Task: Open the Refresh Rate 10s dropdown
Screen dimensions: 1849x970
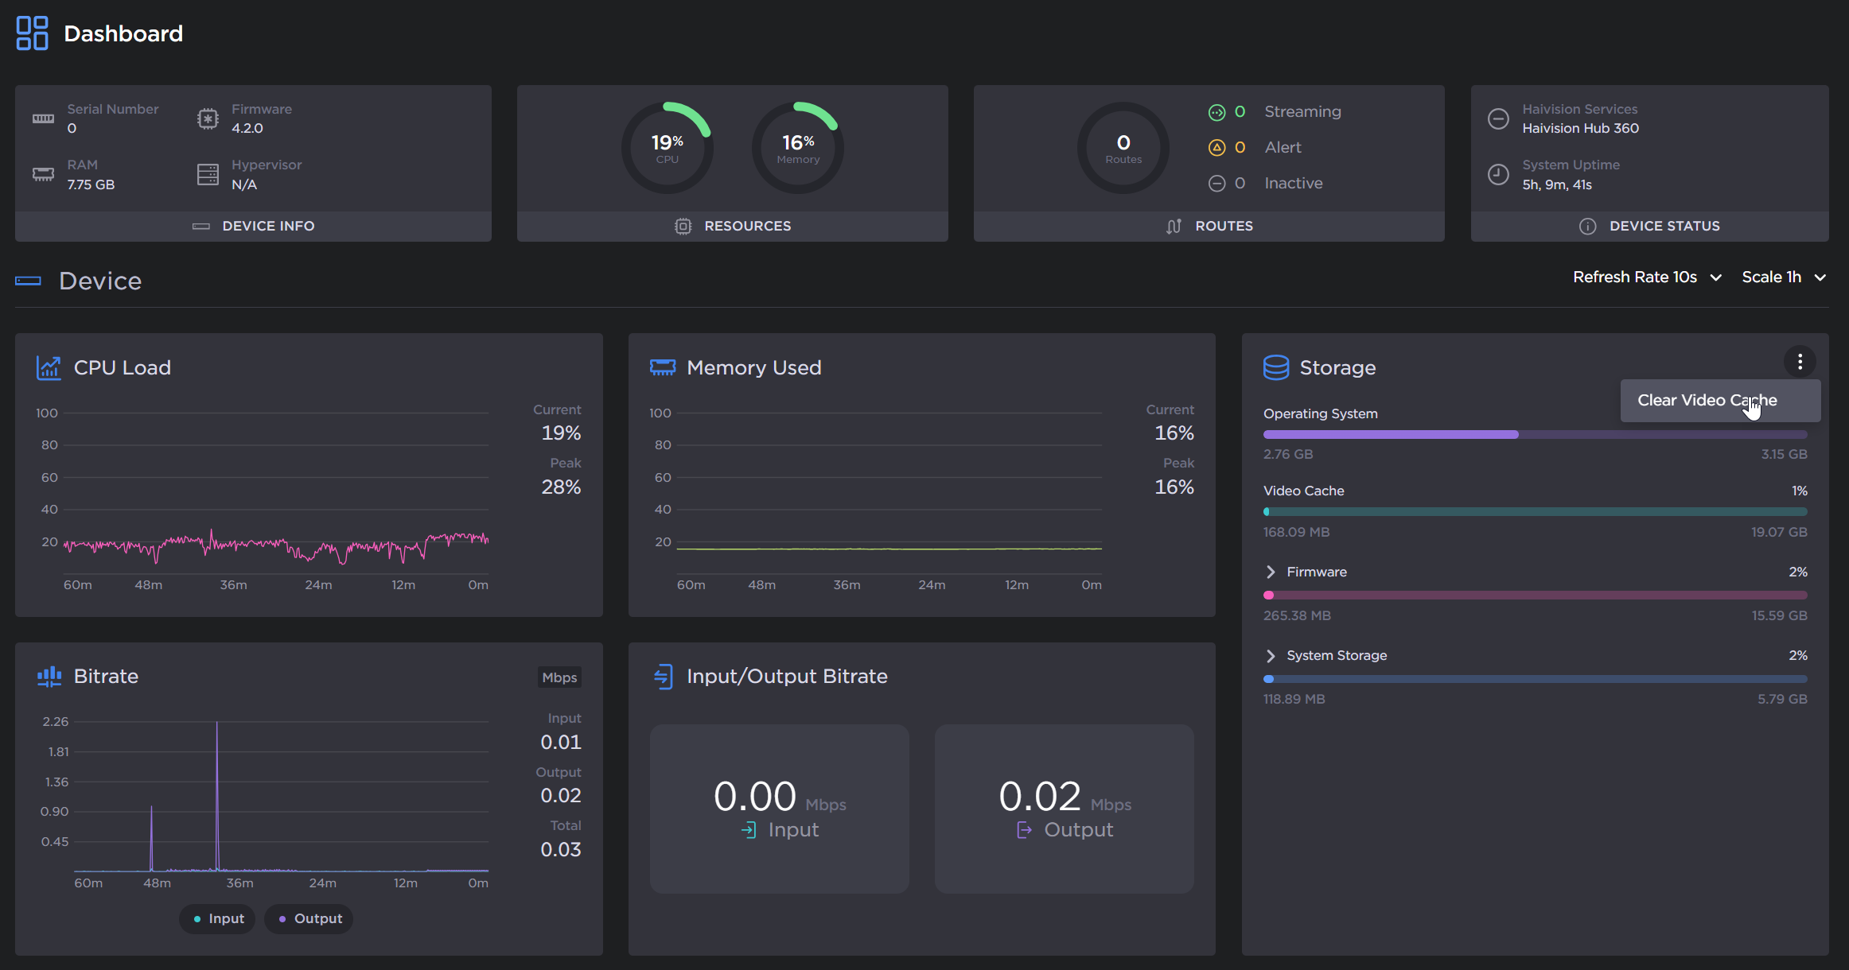Action: tap(1647, 277)
